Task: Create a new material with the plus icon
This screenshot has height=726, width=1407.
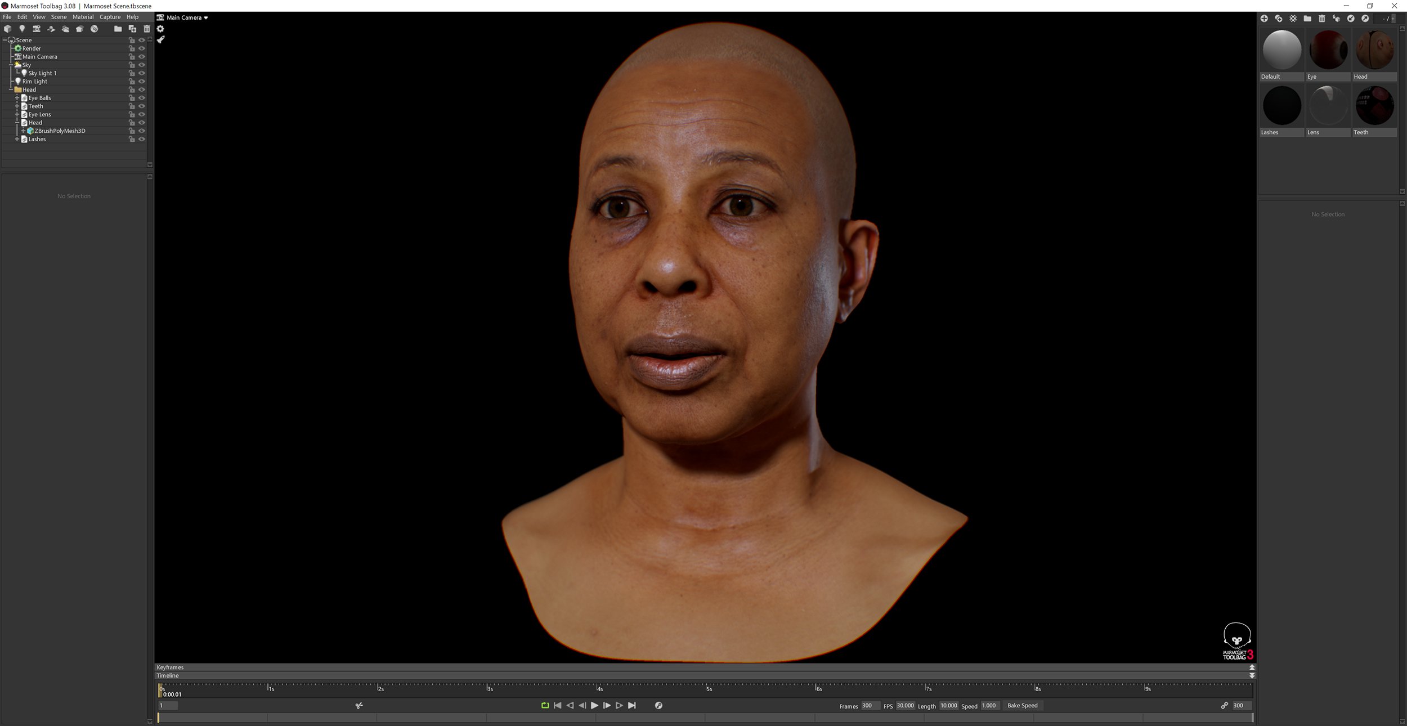Action: click(1265, 19)
